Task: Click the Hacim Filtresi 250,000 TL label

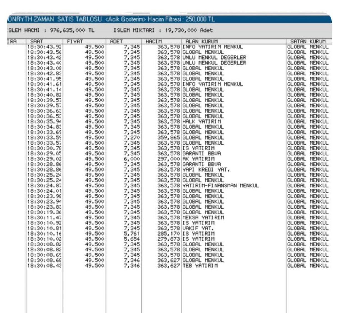Action: pos(181,19)
